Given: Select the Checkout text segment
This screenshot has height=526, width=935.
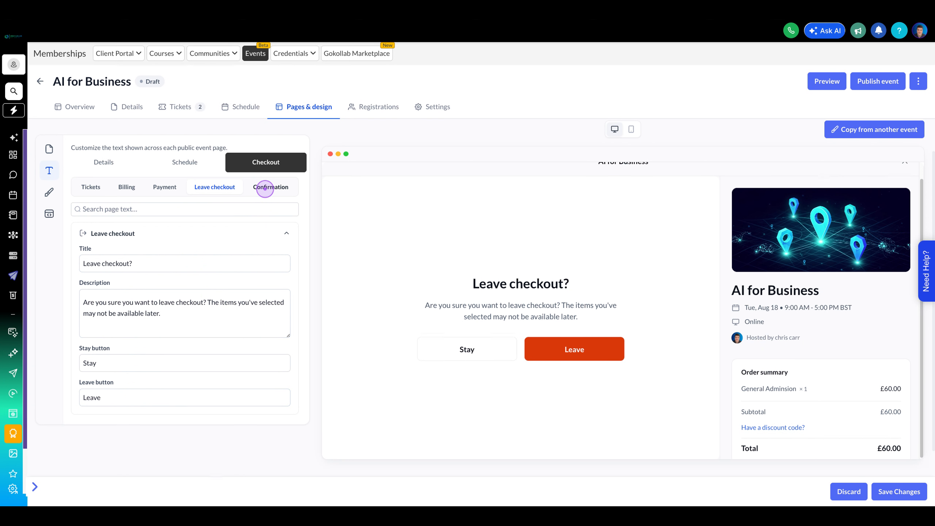Looking at the screenshot, I should tap(266, 162).
